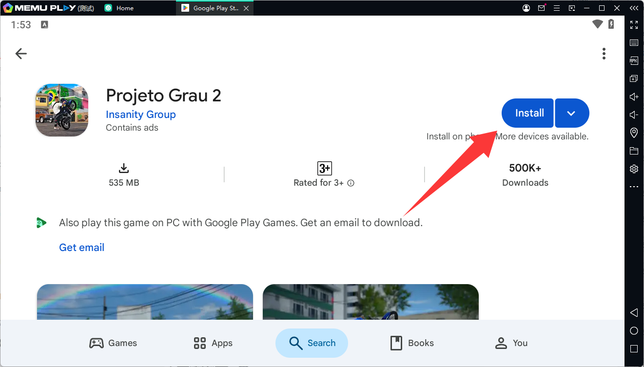The image size is (644, 367).
Task: Decrease the emulator volume
Action: pos(634,115)
